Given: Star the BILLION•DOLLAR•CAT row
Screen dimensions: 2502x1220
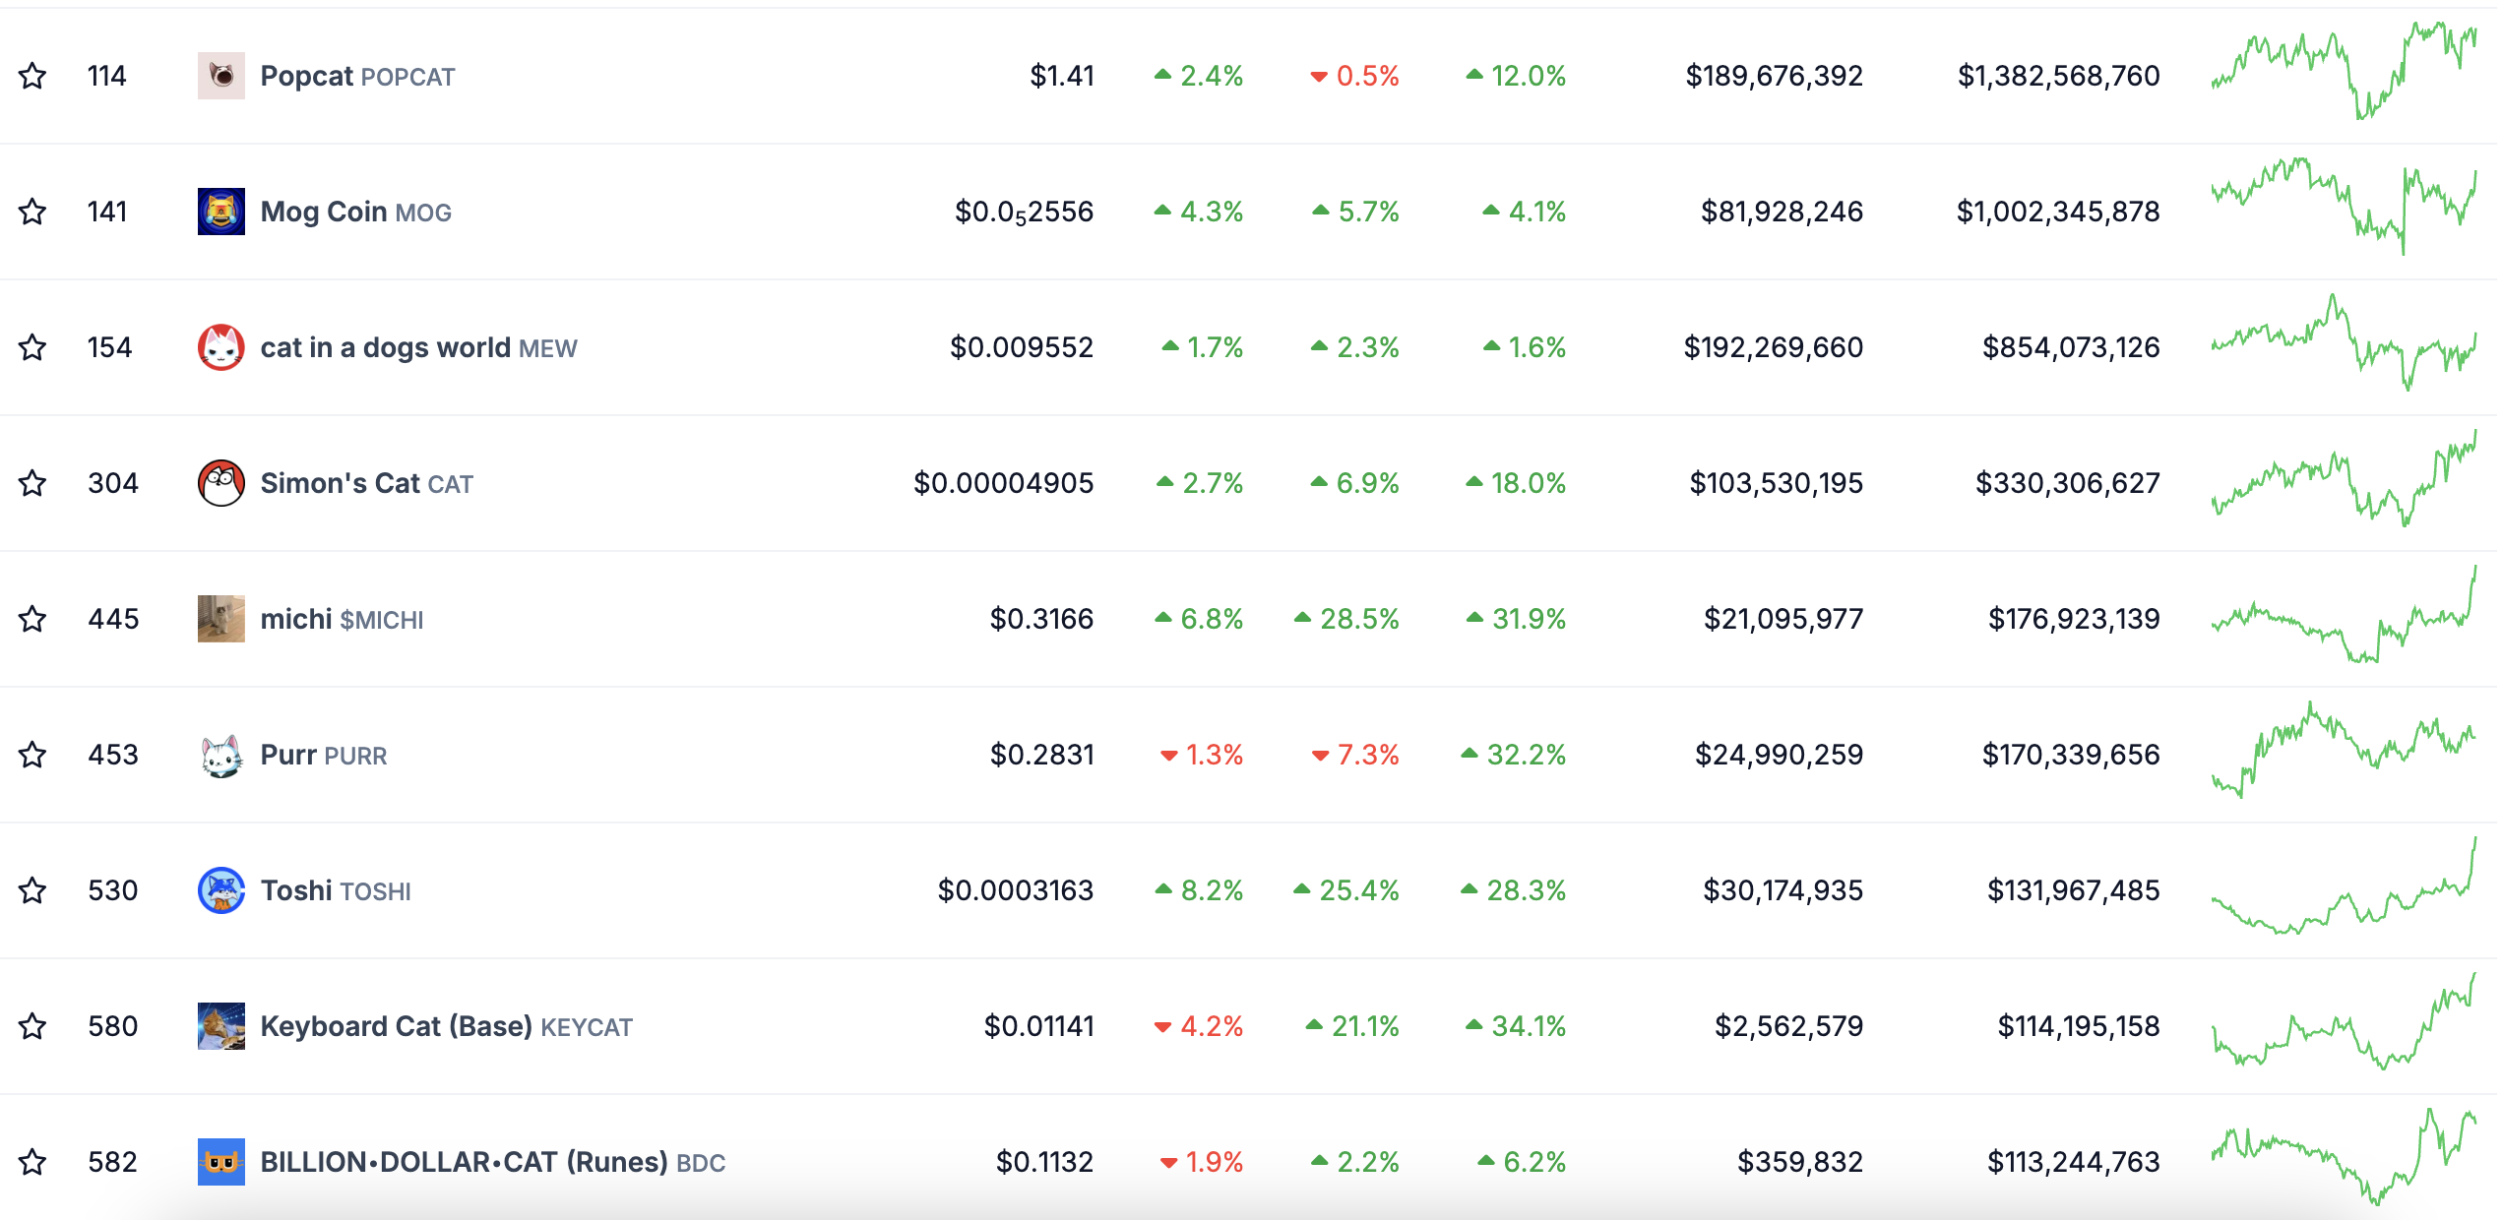Looking at the screenshot, I should pos(32,1162).
